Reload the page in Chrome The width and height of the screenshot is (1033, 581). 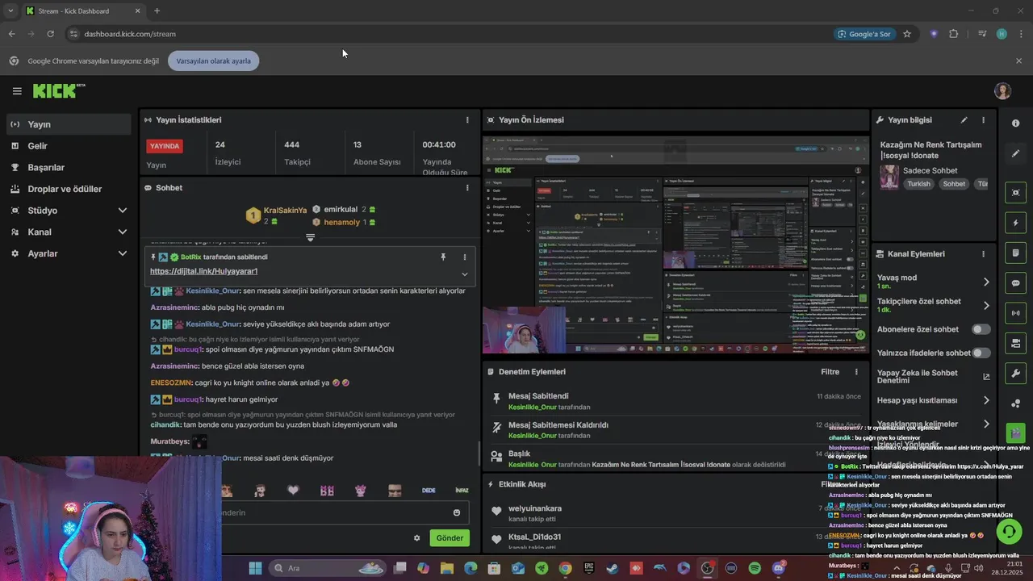pos(50,34)
